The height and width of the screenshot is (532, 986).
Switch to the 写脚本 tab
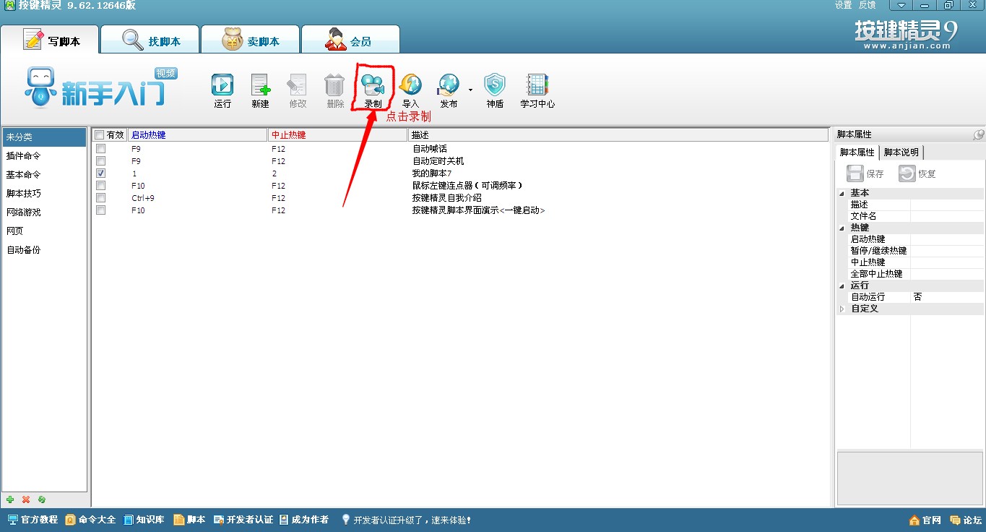coord(50,40)
